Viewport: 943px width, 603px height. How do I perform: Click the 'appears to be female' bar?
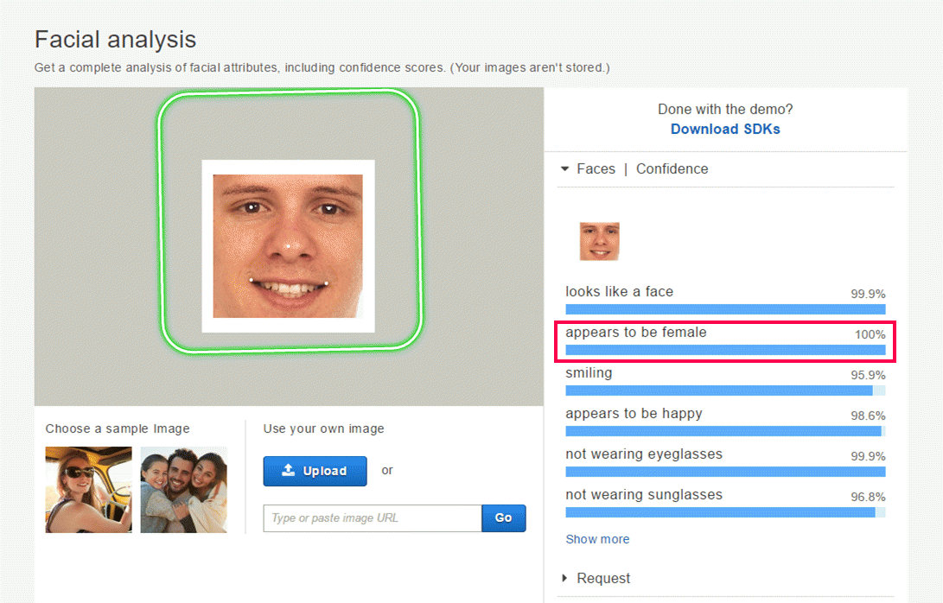725,350
